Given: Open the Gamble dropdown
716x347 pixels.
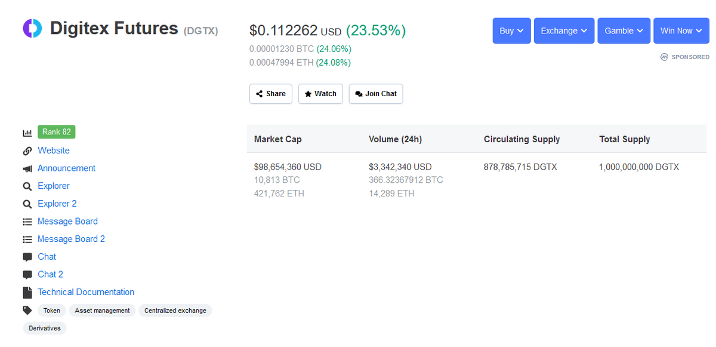Looking at the screenshot, I should pos(624,30).
